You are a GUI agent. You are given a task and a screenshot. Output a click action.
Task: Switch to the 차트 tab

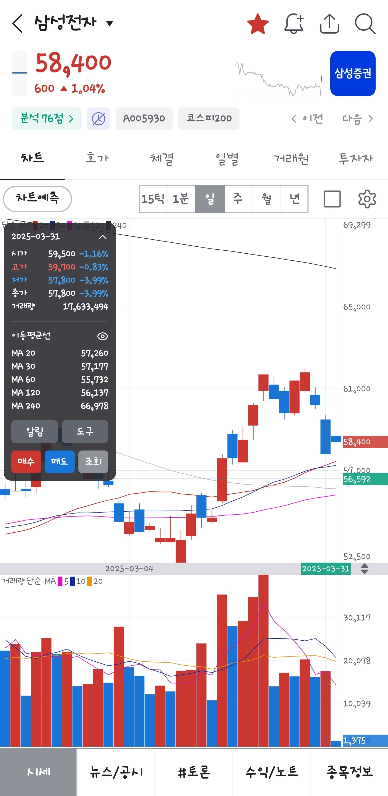click(x=32, y=158)
